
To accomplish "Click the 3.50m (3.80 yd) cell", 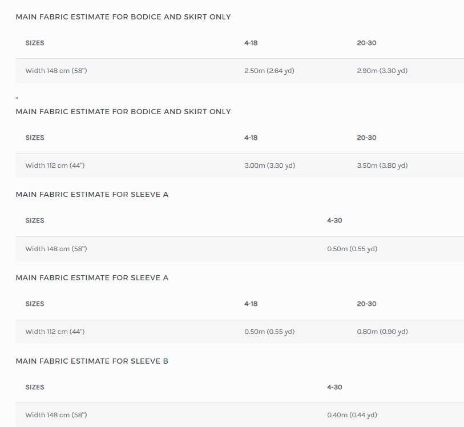I will [x=382, y=166].
